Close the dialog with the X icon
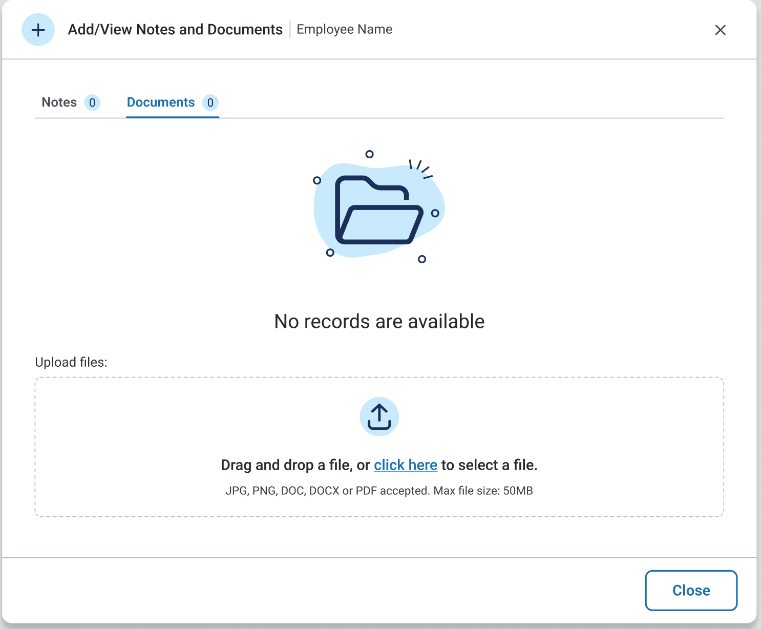This screenshot has width=761, height=629. coord(720,30)
